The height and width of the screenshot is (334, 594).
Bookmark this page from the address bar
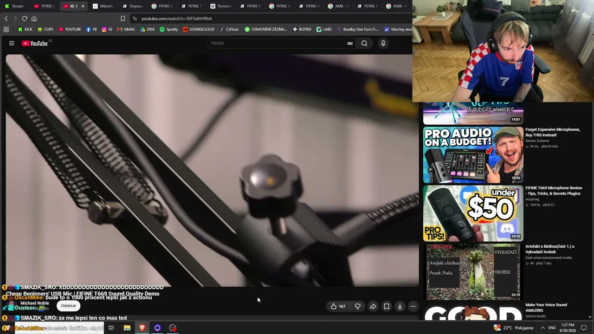[x=123, y=19]
